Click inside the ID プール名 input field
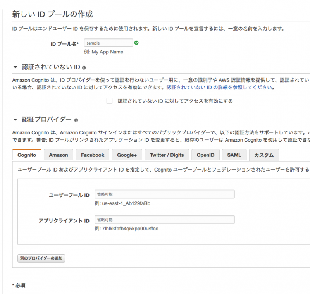This screenshot has width=310, height=294. pyautogui.click(x=108, y=43)
